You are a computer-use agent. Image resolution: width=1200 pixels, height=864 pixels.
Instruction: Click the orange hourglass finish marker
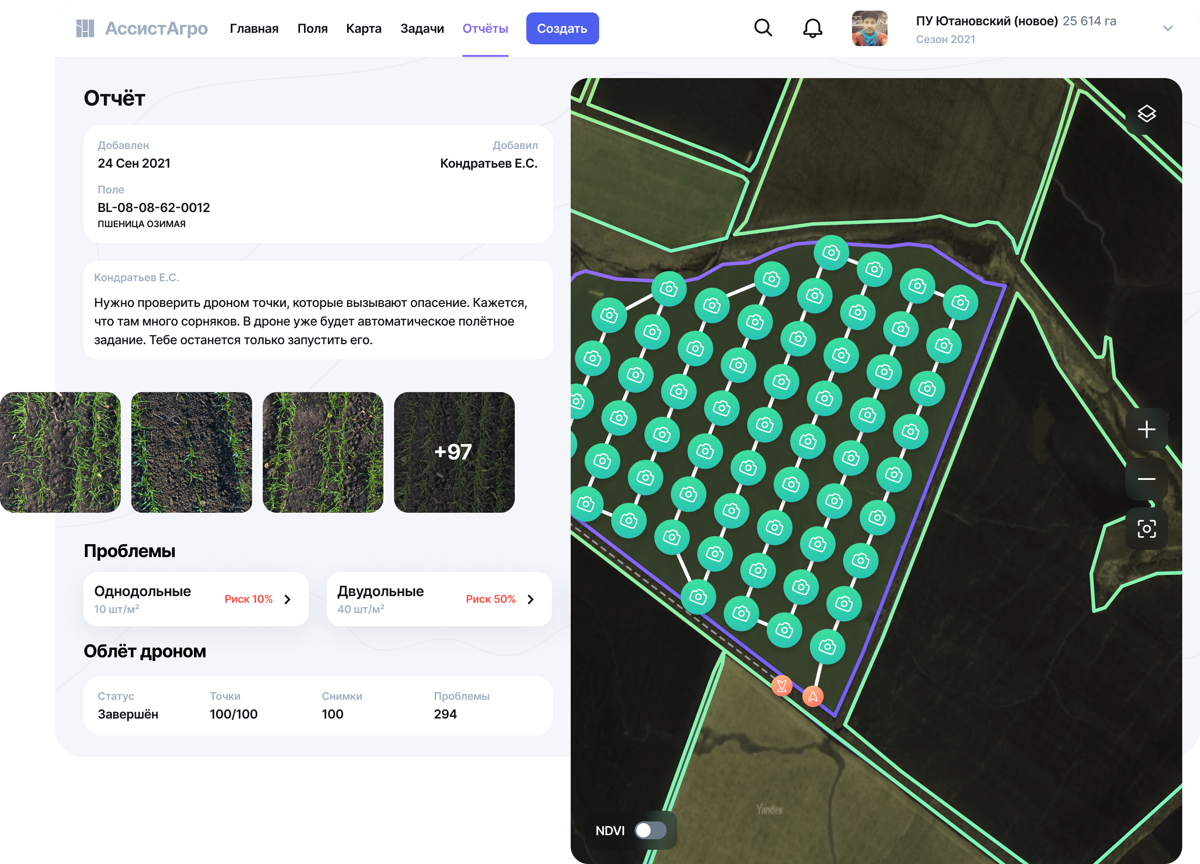tap(782, 686)
